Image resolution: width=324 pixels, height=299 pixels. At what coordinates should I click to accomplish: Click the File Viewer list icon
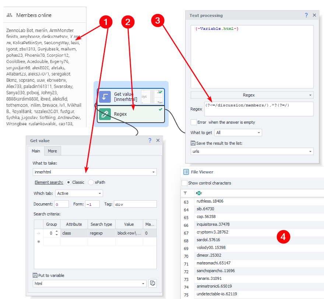pyautogui.click(x=186, y=172)
